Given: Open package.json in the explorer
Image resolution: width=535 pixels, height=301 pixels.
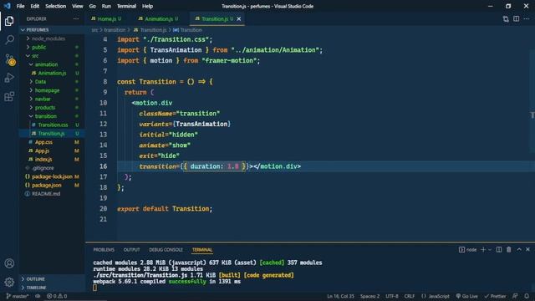Looking at the screenshot, I should point(52,185).
